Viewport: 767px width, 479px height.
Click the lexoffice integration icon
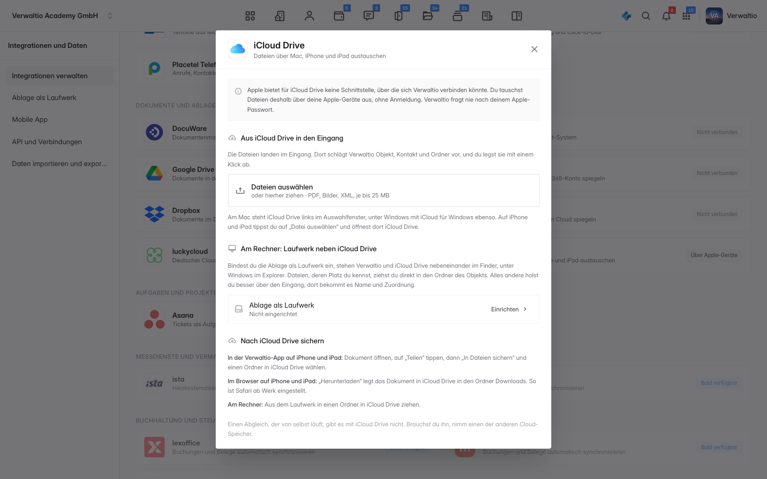tap(154, 447)
